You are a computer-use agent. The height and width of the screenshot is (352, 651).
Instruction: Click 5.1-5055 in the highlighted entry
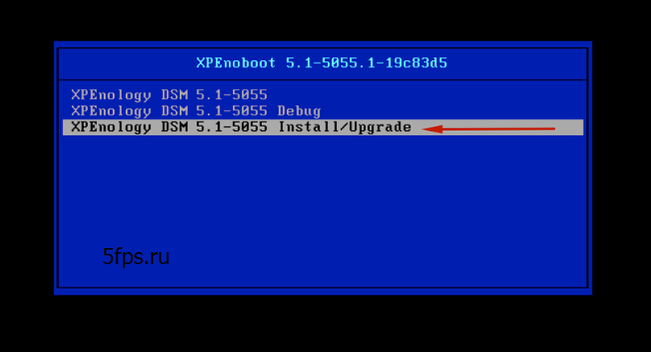[x=232, y=127]
